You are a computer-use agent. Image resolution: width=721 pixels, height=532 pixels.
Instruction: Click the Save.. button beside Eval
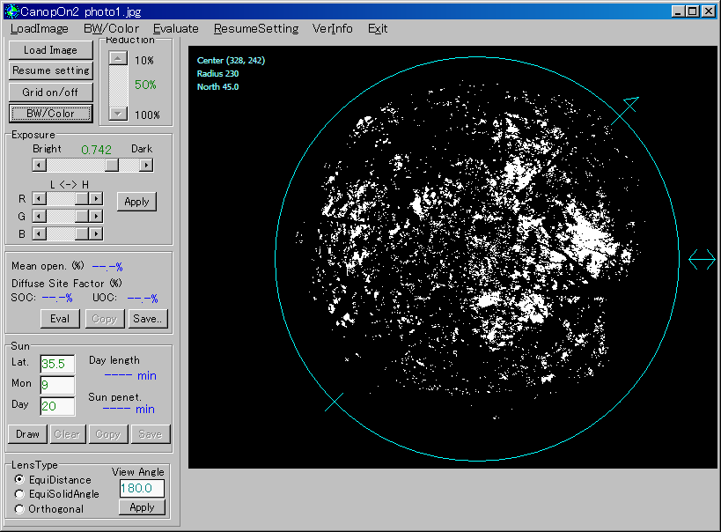tap(149, 319)
